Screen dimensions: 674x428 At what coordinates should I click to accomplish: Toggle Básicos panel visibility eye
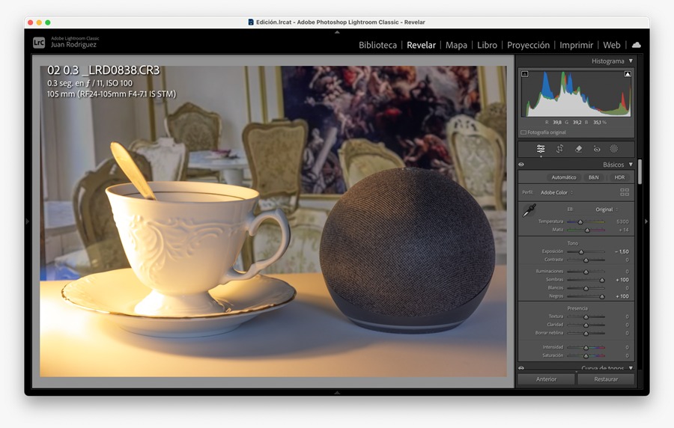tap(521, 165)
